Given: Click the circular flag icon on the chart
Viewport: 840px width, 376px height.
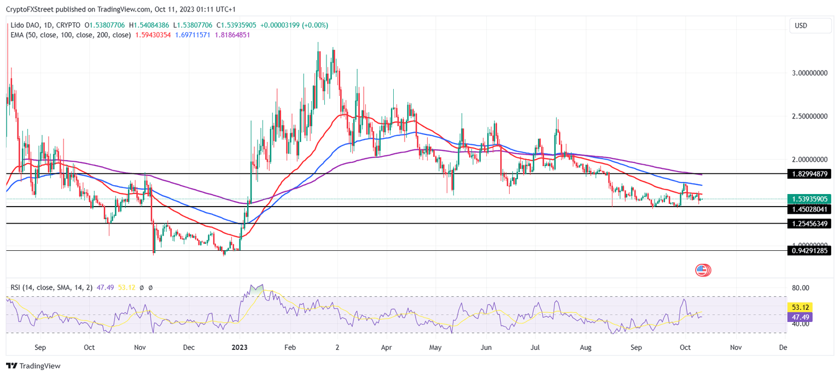Looking at the screenshot, I should click(x=702, y=269).
